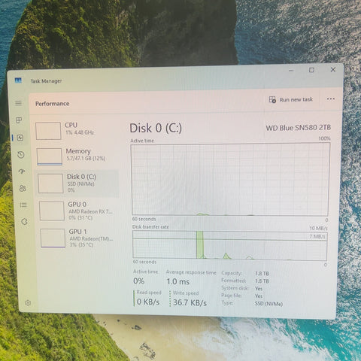This screenshot has height=361, width=361.
Task: Select the Disk 0 (C:) entry
Action: click(77, 184)
